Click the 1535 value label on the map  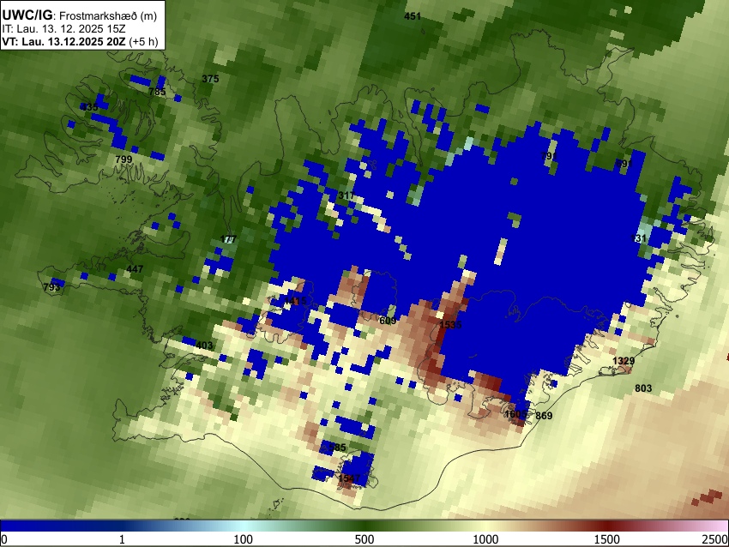click(x=450, y=324)
